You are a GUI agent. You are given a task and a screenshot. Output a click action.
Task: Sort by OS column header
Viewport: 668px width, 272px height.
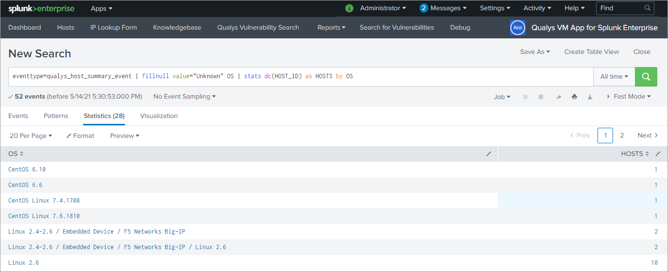coord(16,154)
